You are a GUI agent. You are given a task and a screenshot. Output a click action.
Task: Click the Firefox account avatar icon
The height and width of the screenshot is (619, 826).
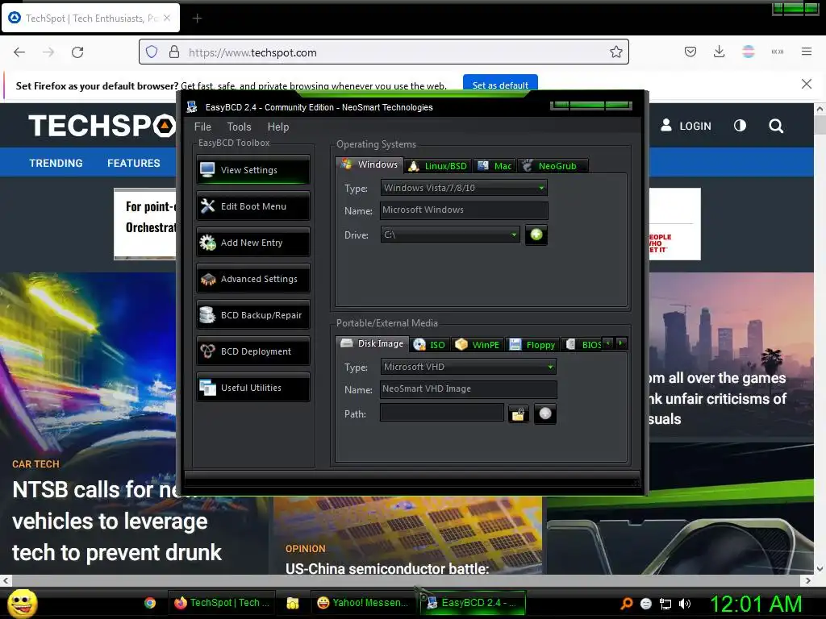749,52
